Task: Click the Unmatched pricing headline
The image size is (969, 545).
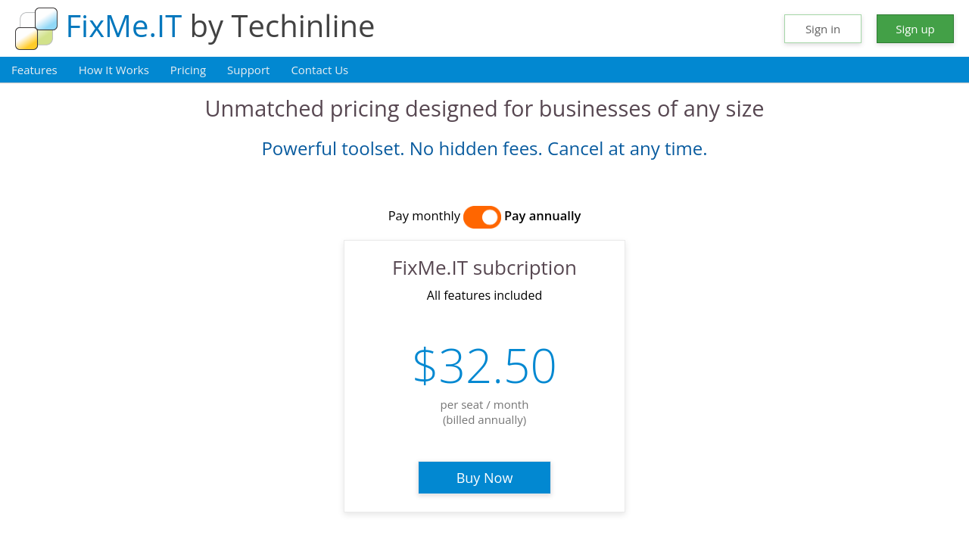Action: tap(484, 109)
